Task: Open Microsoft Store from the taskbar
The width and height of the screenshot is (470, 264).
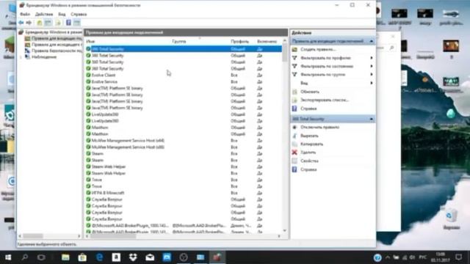Action: pos(82,257)
